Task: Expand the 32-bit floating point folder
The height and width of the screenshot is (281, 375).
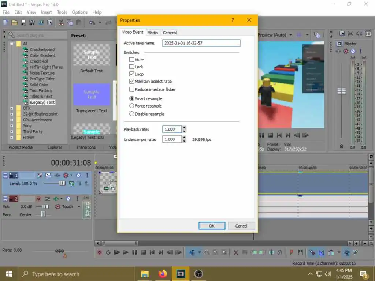Action: point(11,114)
